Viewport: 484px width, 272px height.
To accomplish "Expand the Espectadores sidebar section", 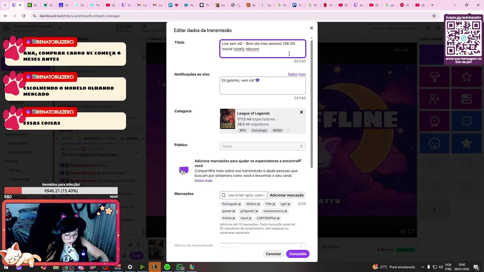I will [x=17, y=134].
